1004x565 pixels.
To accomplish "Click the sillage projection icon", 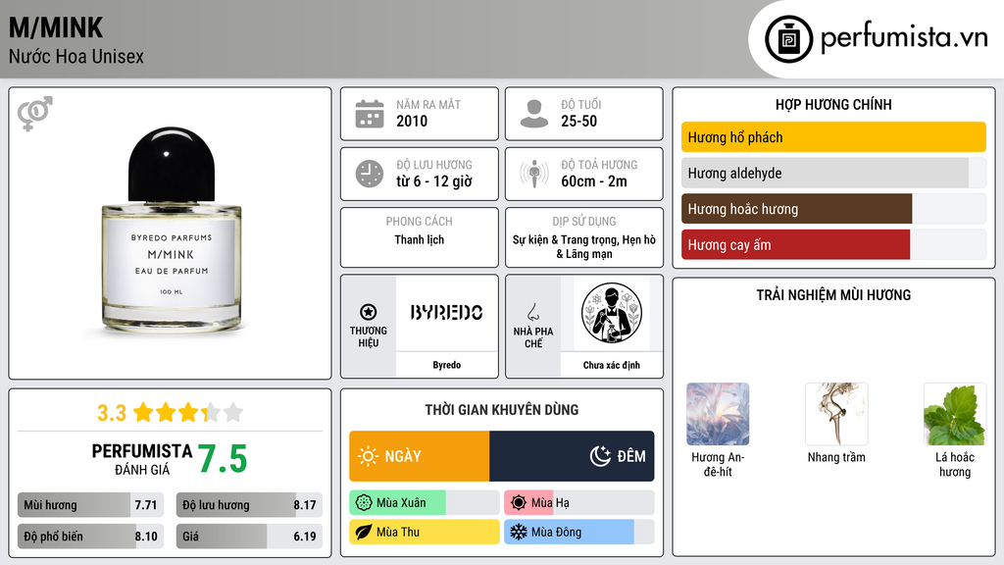I will click(x=534, y=174).
